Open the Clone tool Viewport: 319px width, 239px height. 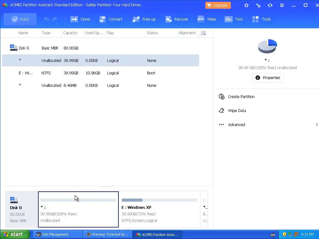click(80, 19)
